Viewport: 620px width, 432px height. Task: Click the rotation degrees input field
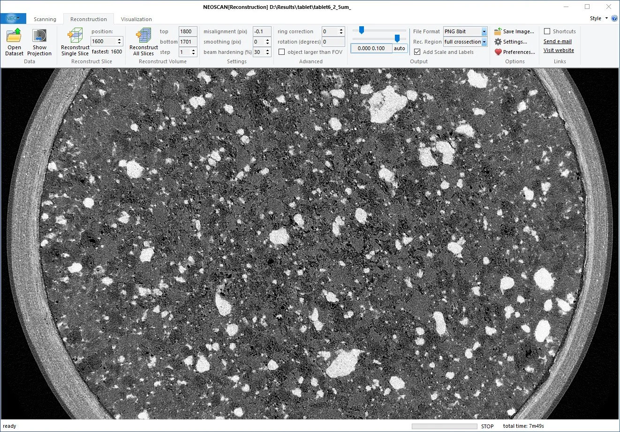click(333, 42)
